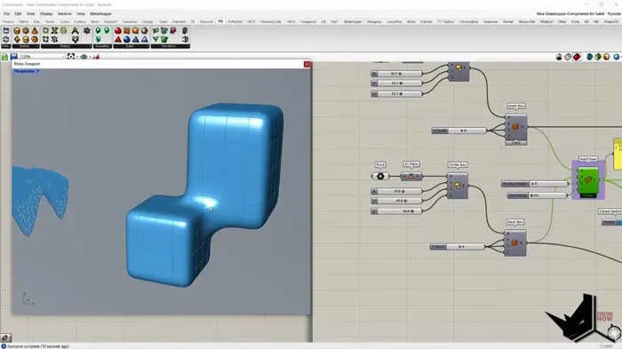Click the dark gear-shaped ribbon icon

coord(87,30)
